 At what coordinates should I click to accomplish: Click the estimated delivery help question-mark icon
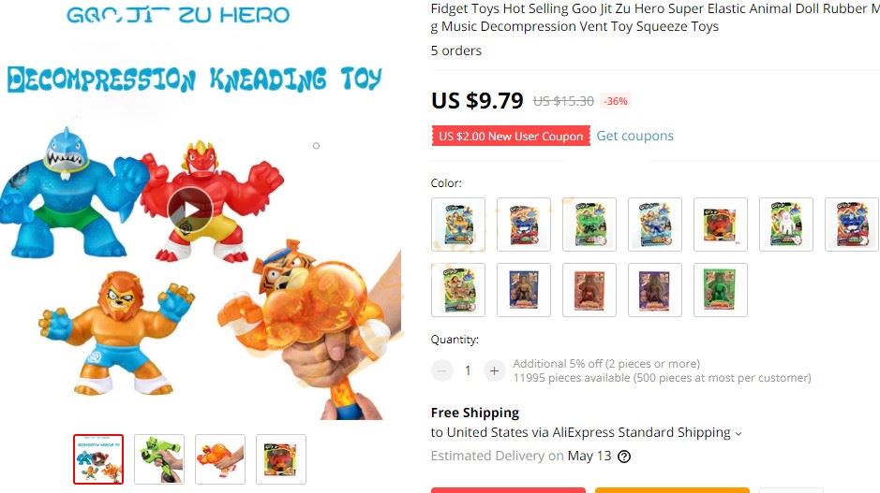click(x=624, y=457)
